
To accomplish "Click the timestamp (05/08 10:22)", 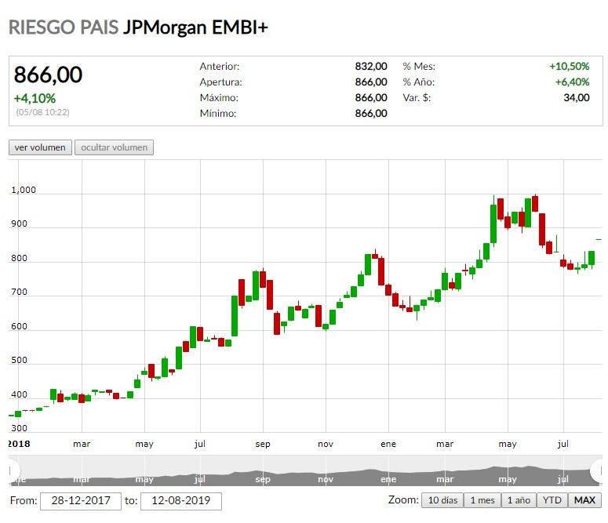I will tap(42, 112).
